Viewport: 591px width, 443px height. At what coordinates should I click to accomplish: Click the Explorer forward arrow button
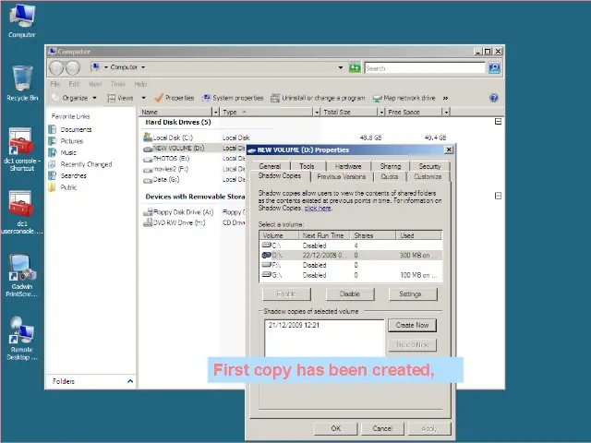click(73, 67)
